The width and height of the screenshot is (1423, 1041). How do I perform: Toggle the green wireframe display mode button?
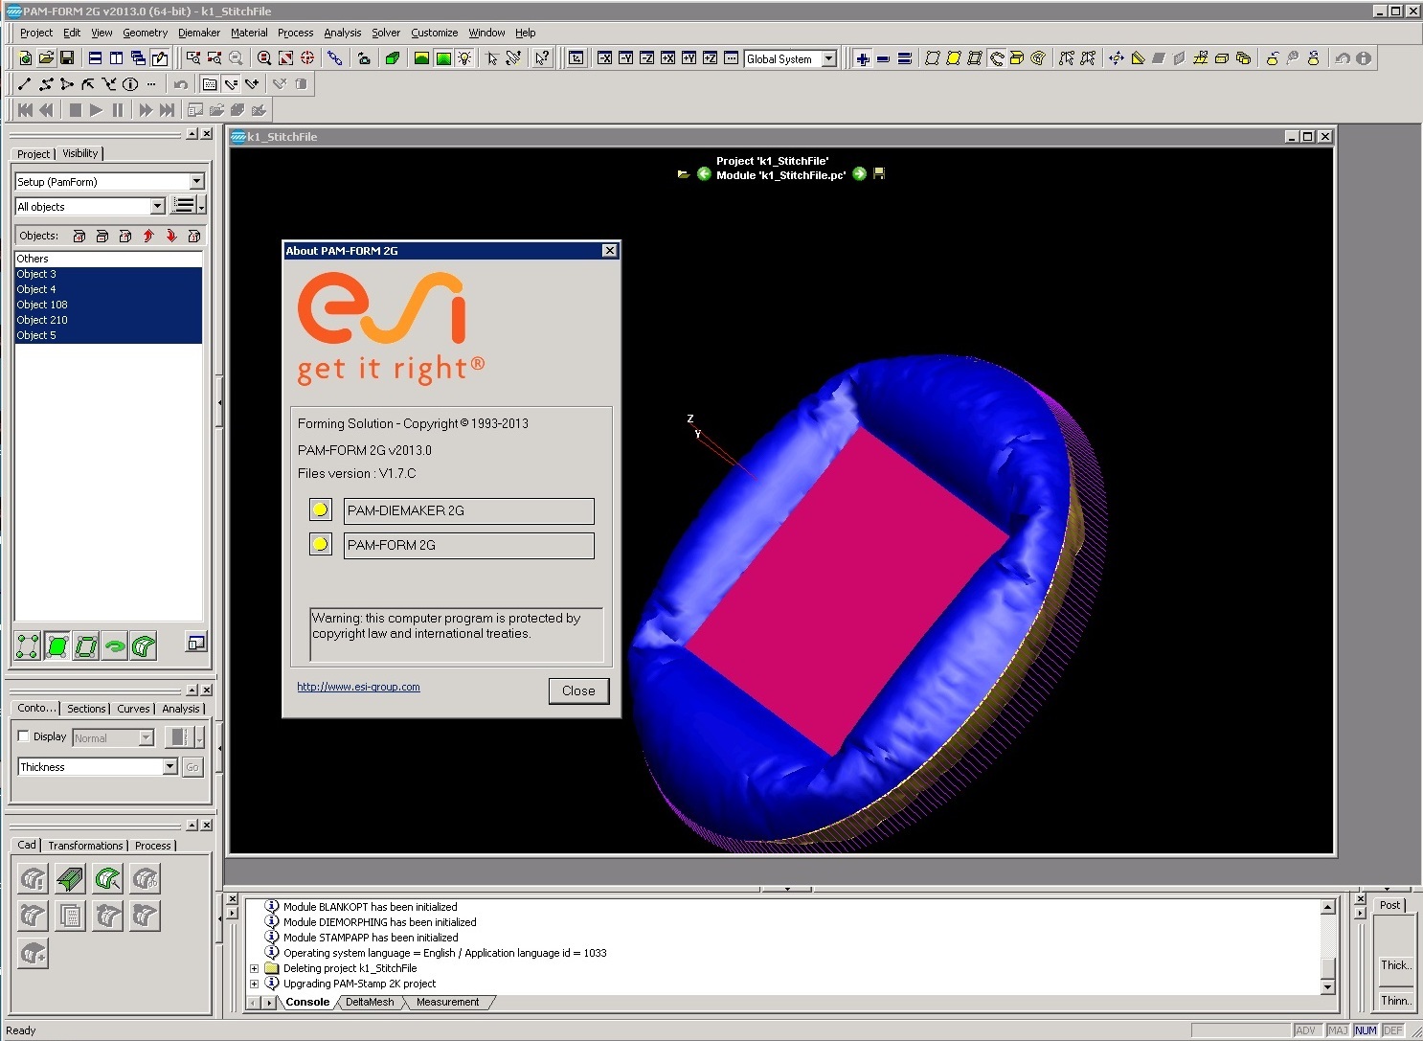pos(86,647)
